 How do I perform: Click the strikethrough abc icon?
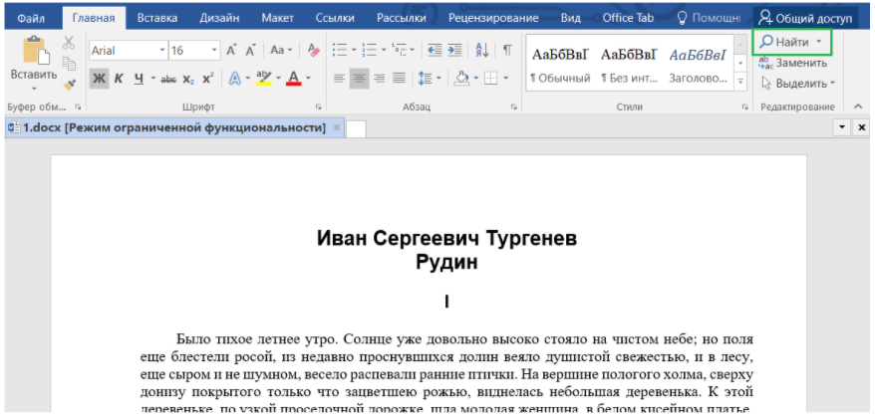167,79
